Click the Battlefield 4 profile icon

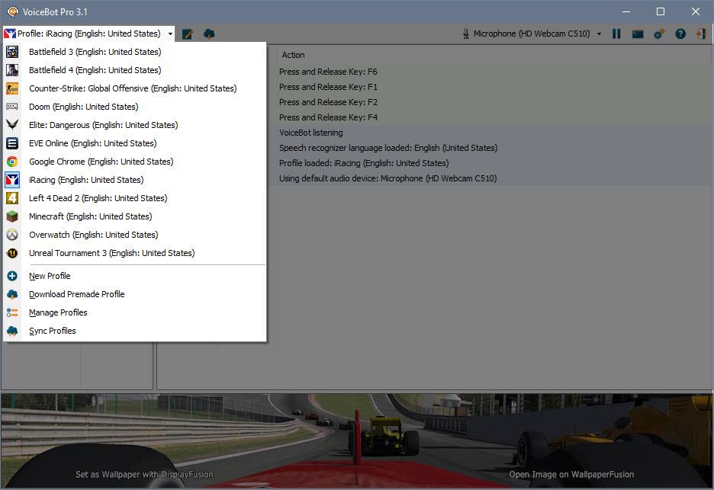12,70
